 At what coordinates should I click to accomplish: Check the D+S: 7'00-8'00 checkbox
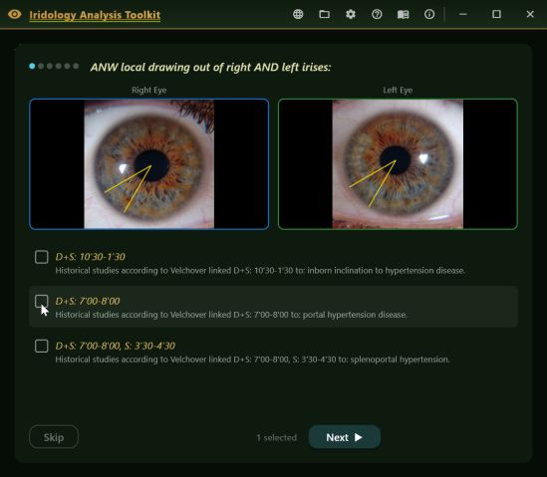tap(42, 302)
